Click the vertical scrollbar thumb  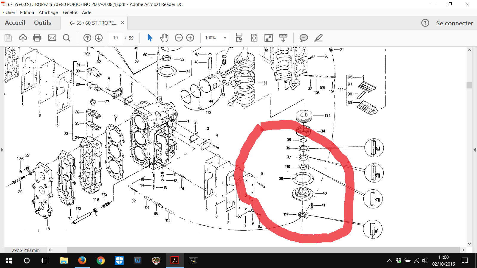pos(469,85)
